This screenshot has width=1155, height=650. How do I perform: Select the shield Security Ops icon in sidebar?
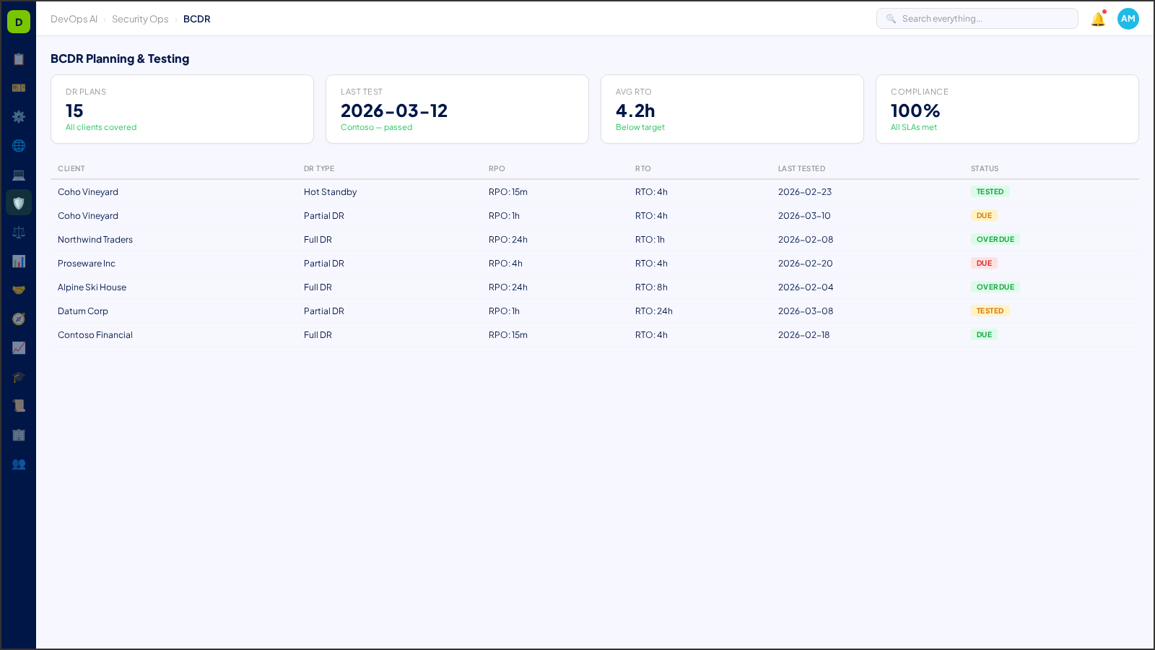pyautogui.click(x=19, y=202)
